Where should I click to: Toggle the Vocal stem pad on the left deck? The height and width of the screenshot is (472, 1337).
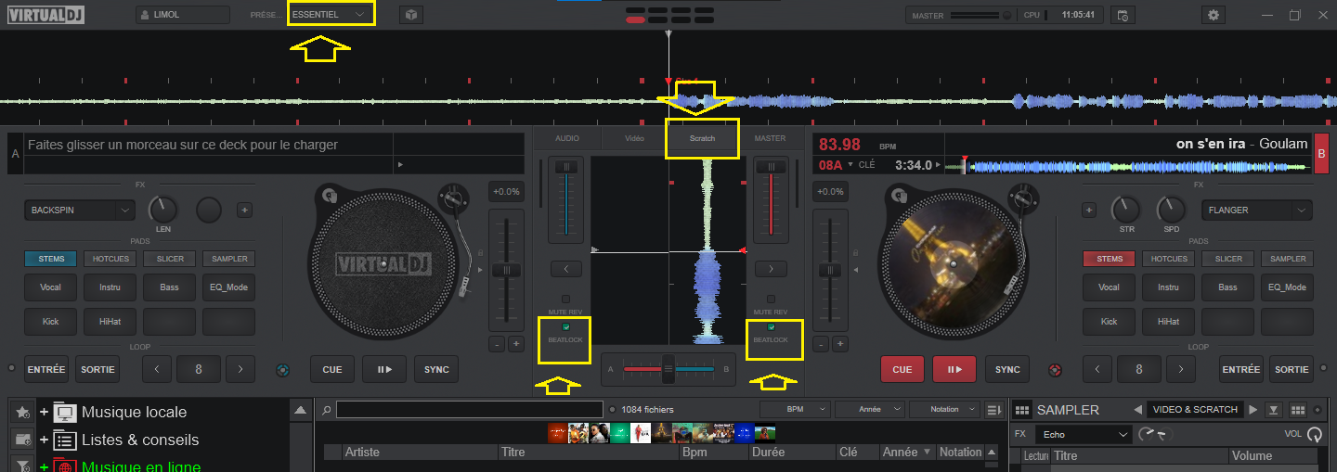coord(51,287)
